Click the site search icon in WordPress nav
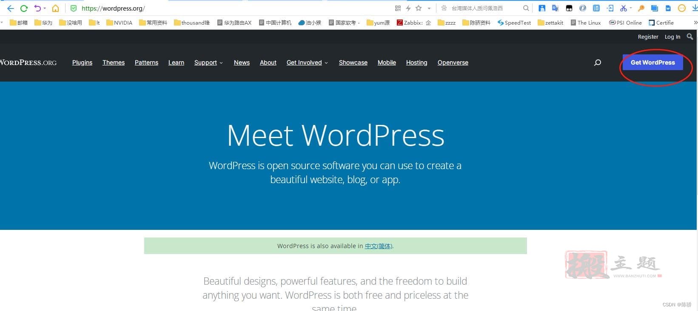 point(598,62)
